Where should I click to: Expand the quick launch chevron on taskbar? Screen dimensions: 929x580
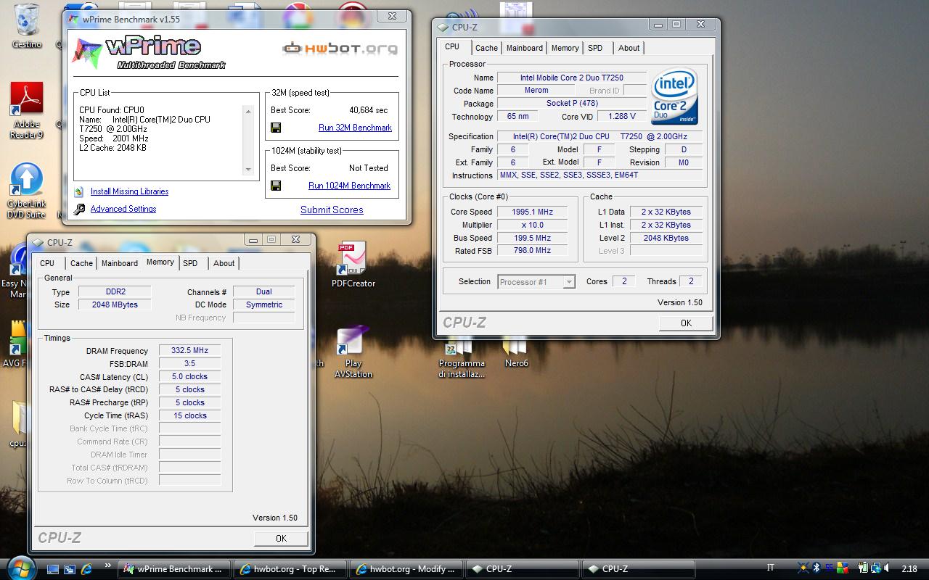[108, 565]
